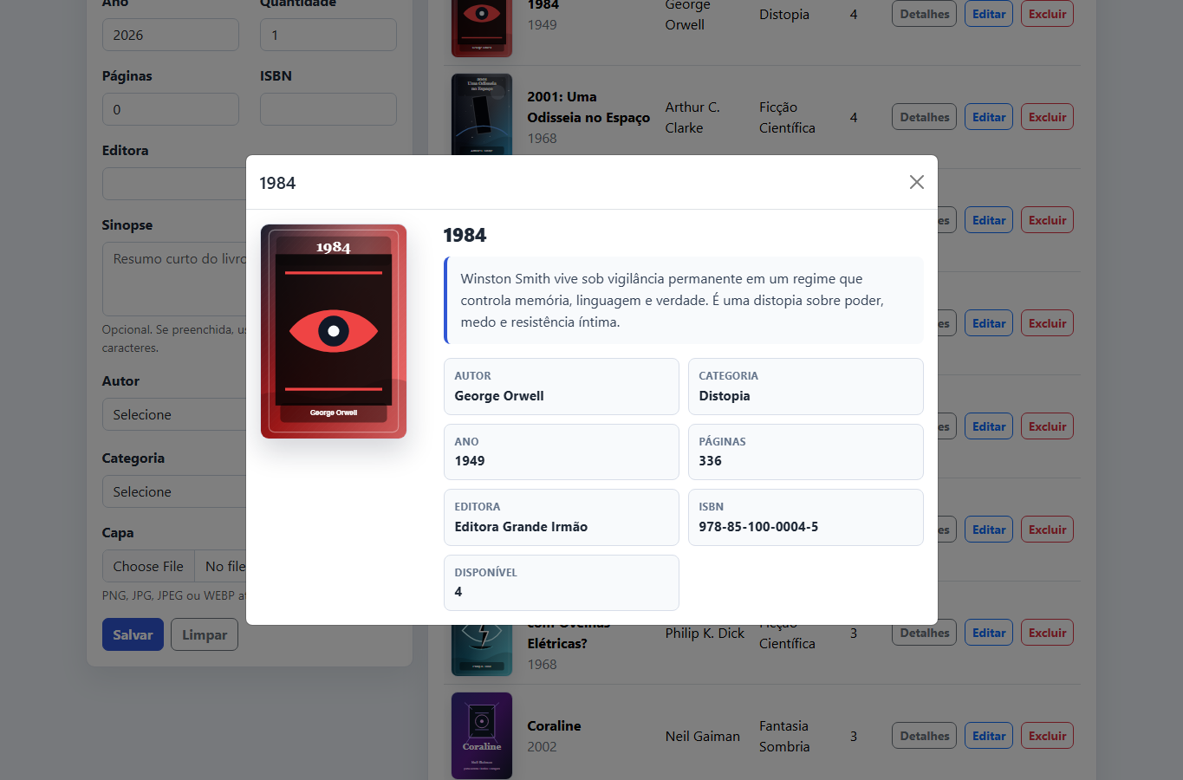Close the 1984 details dialog

916,182
